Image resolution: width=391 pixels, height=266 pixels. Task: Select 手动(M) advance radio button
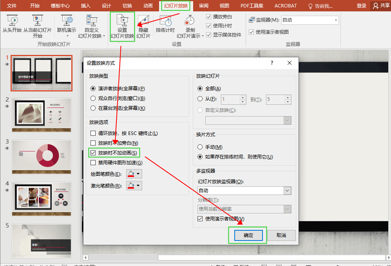click(200, 147)
